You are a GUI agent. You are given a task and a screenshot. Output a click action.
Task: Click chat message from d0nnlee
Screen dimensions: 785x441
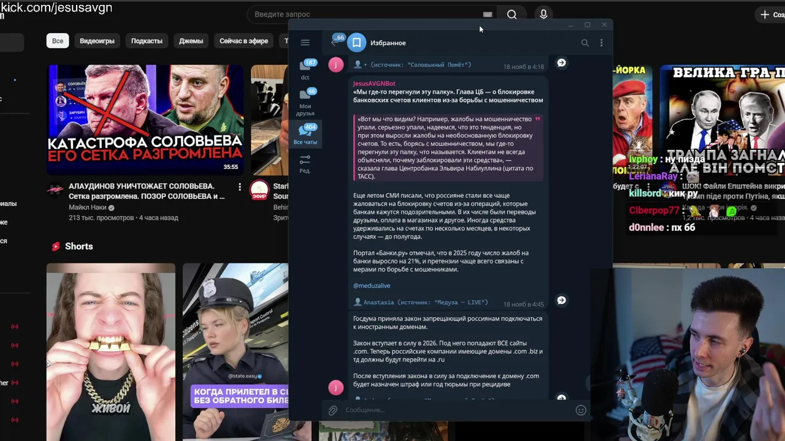click(662, 227)
